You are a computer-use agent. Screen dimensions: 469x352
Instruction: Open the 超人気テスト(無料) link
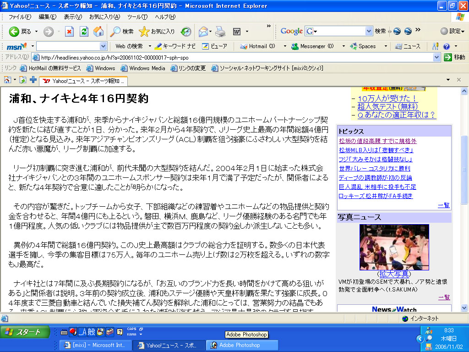[387, 106]
